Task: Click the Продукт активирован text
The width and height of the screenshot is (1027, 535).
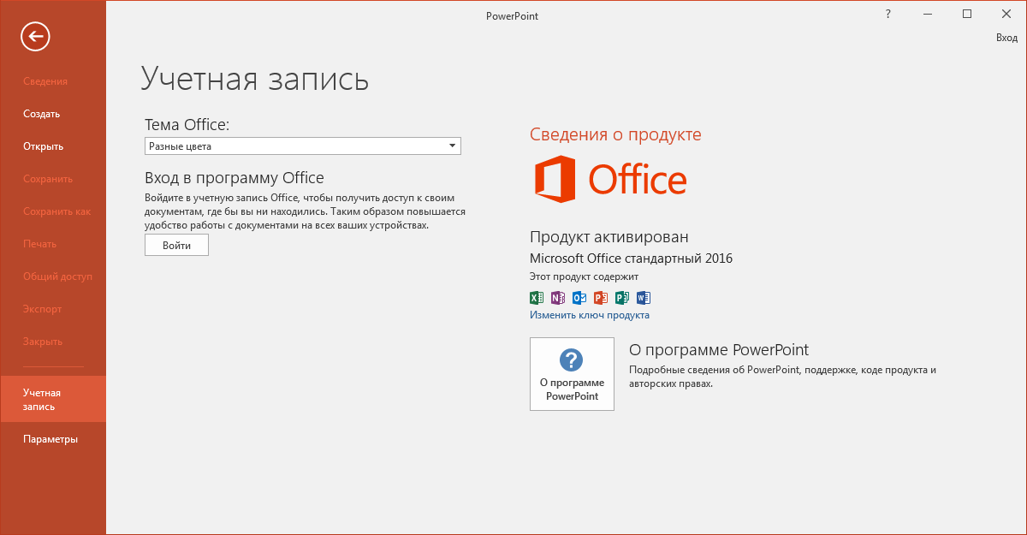Action: coord(609,237)
